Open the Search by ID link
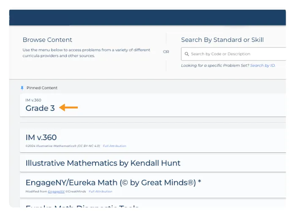This screenshot has height=215, width=295. point(262,65)
